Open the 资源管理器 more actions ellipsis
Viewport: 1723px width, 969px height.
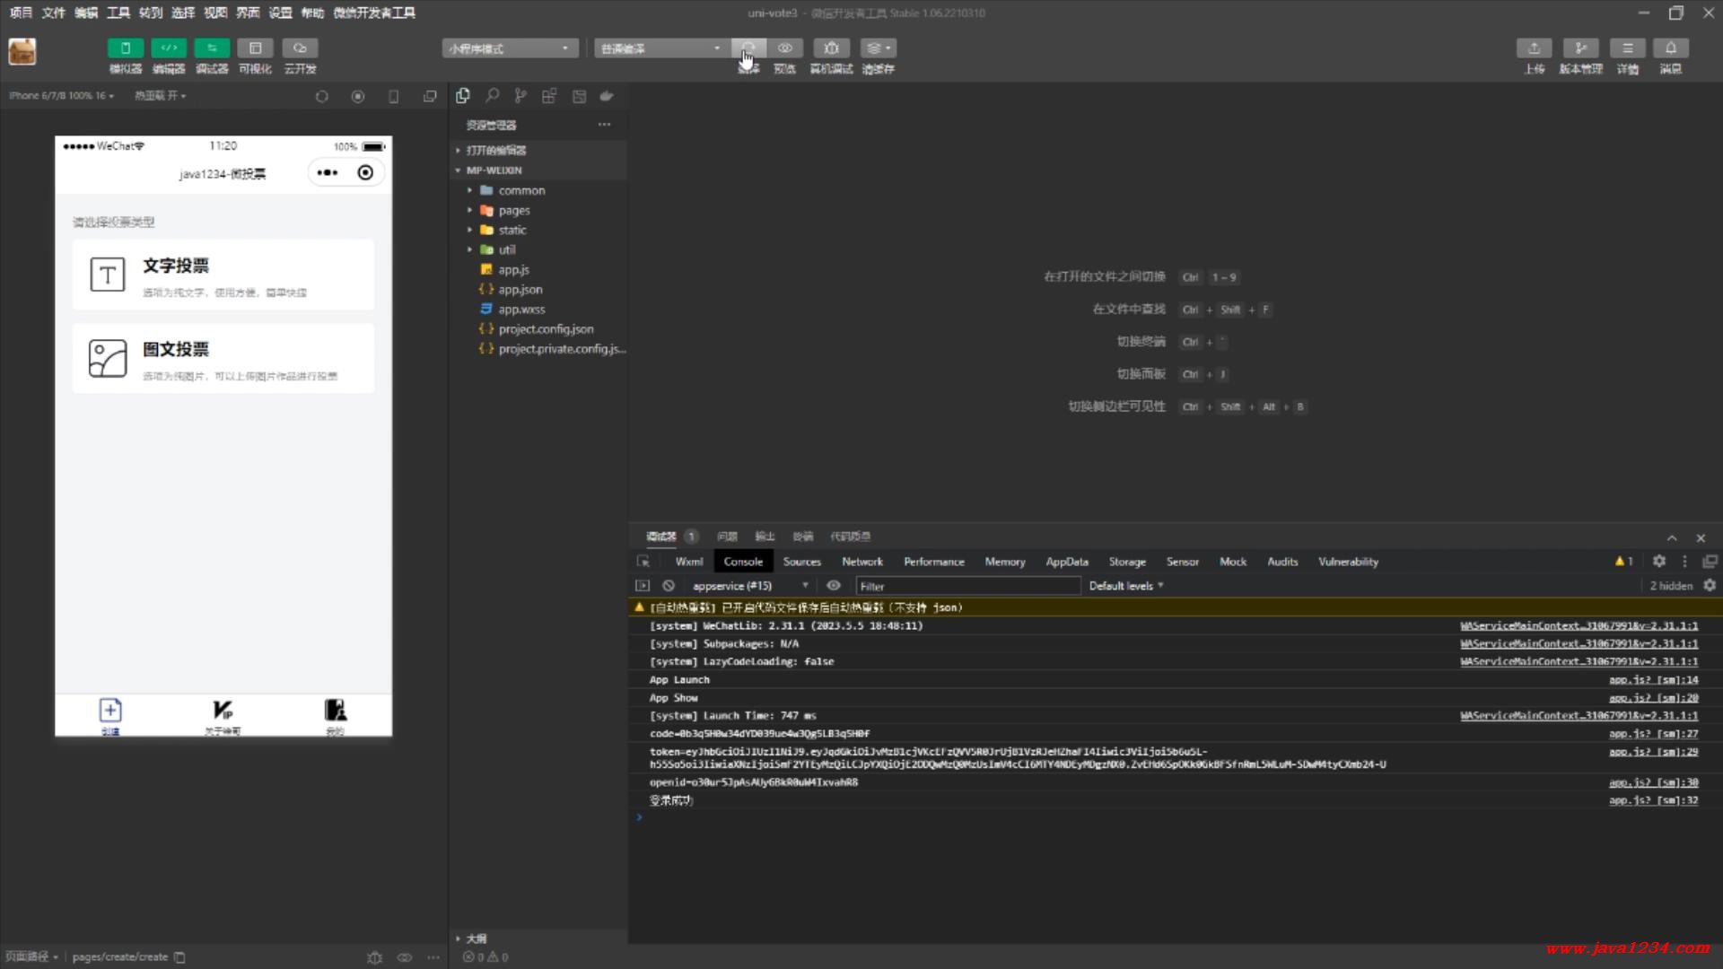[605, 125]
